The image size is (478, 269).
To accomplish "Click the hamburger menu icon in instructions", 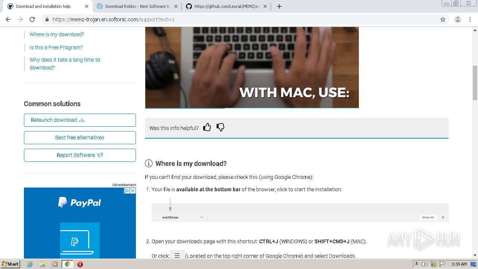I will click(x=177, y=256).
